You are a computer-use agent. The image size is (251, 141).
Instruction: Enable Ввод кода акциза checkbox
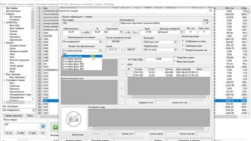(175, 61)
